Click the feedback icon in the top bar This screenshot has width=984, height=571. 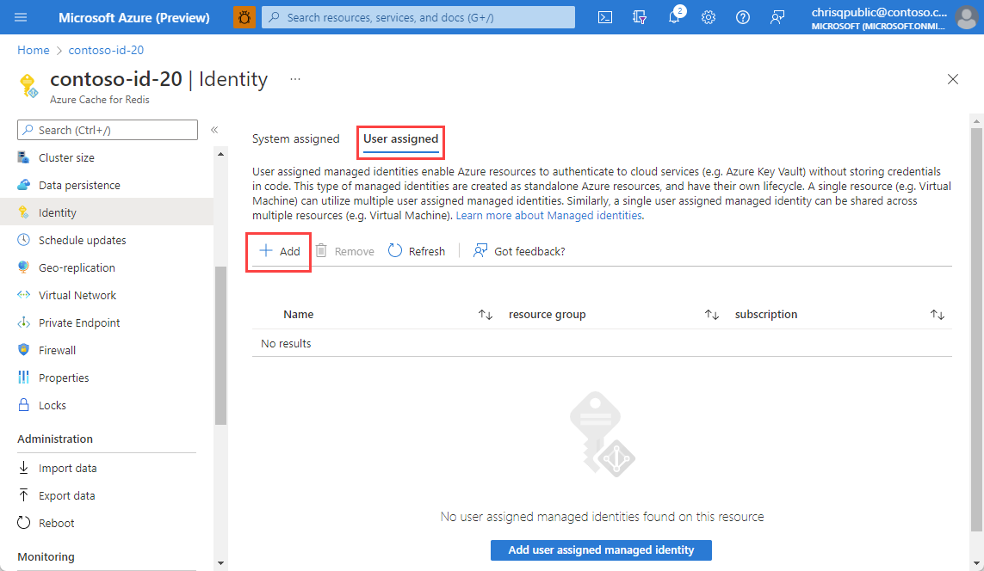coord(777,17)
